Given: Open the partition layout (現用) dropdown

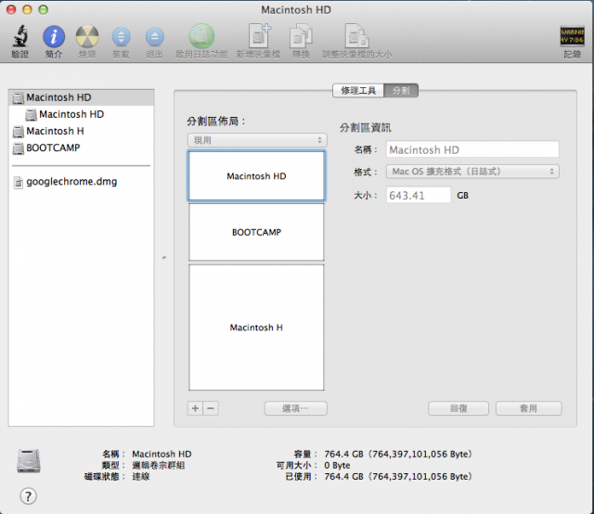Looking at the screenshot, I should (257, 140).
